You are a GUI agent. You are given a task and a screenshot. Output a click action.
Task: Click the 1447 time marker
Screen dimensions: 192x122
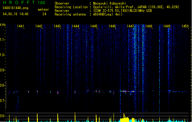(x=131, y=26)
